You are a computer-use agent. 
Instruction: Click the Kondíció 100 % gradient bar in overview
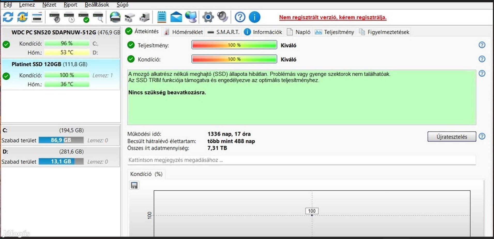234,59
